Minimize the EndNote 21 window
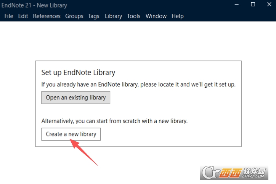Screen dimensions: 276x184 coord(237,5)
